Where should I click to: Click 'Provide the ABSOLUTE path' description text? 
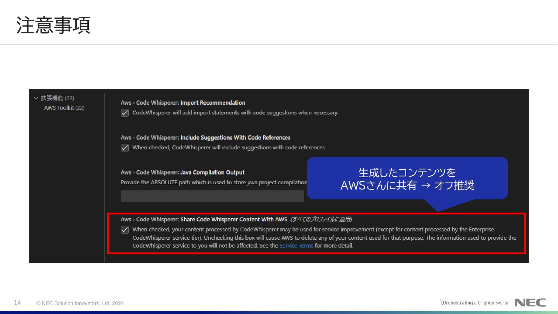click(x=214, y=182)
